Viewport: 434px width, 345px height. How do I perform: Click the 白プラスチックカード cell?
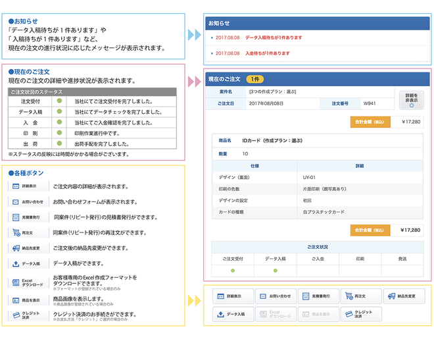324,212
